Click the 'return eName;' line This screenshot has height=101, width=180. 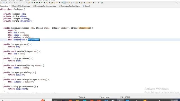point(15,61)
